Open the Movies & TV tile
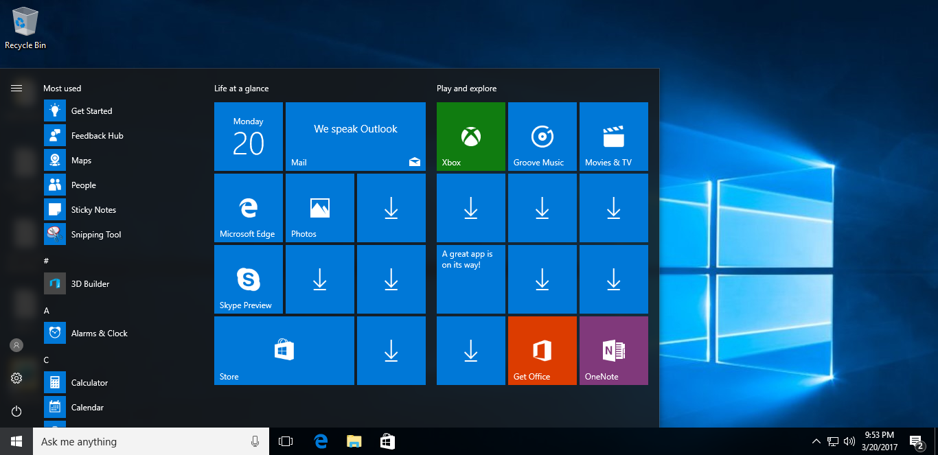 (x=614, y=137)
